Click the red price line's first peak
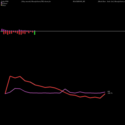 (x=10, y=76)
